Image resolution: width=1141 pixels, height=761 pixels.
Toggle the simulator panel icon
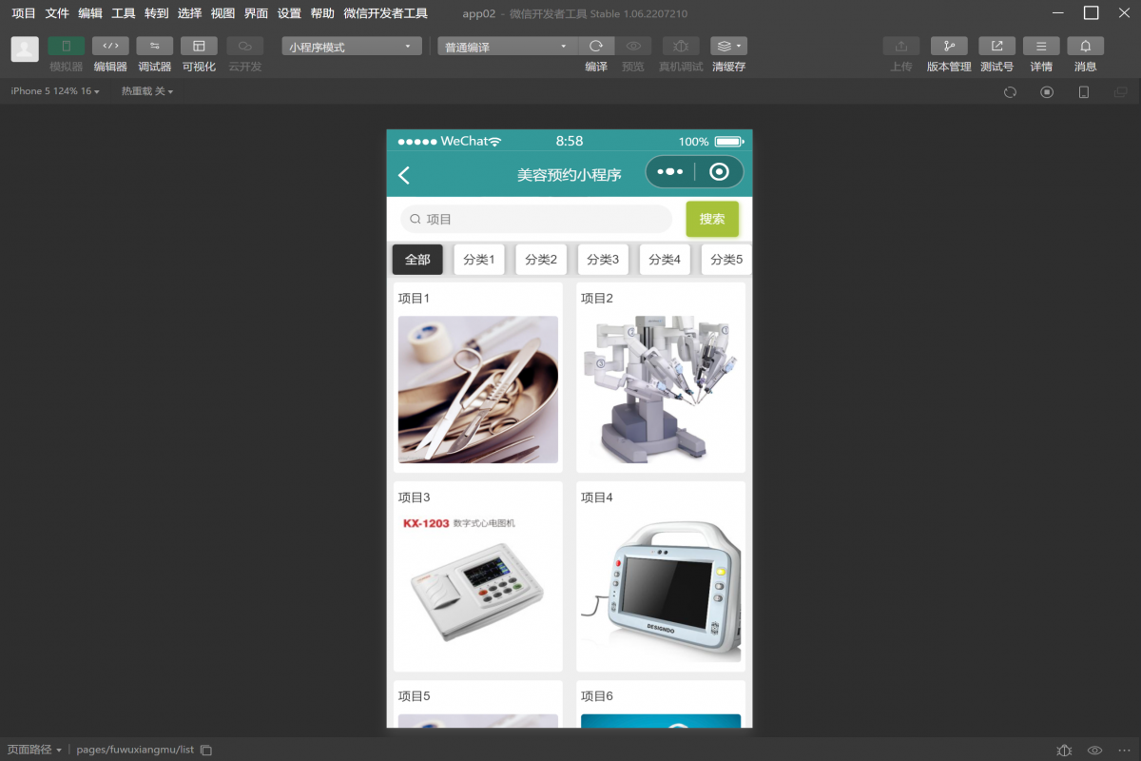66,47
